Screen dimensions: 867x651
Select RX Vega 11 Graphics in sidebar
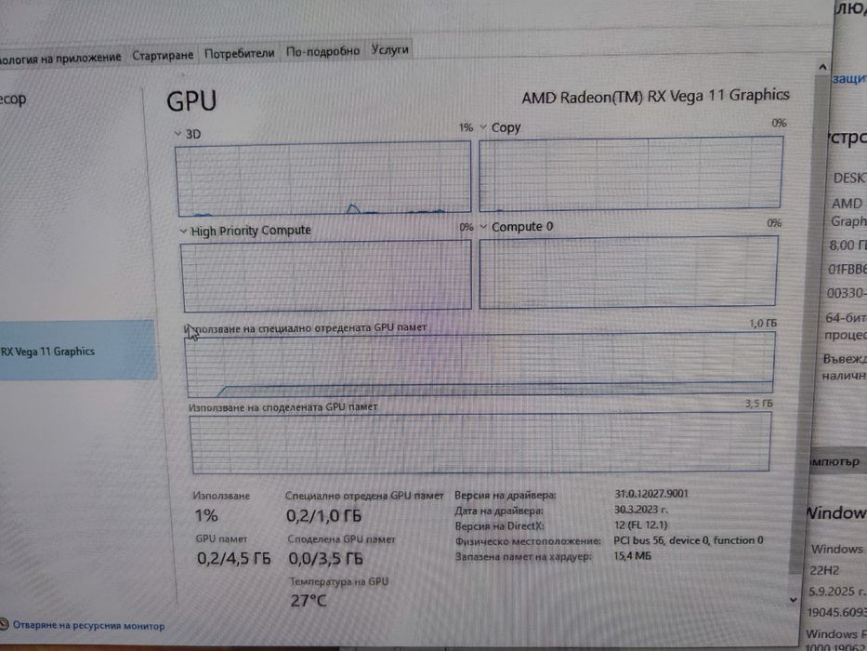pyautogui.click(x=77, y=351)
